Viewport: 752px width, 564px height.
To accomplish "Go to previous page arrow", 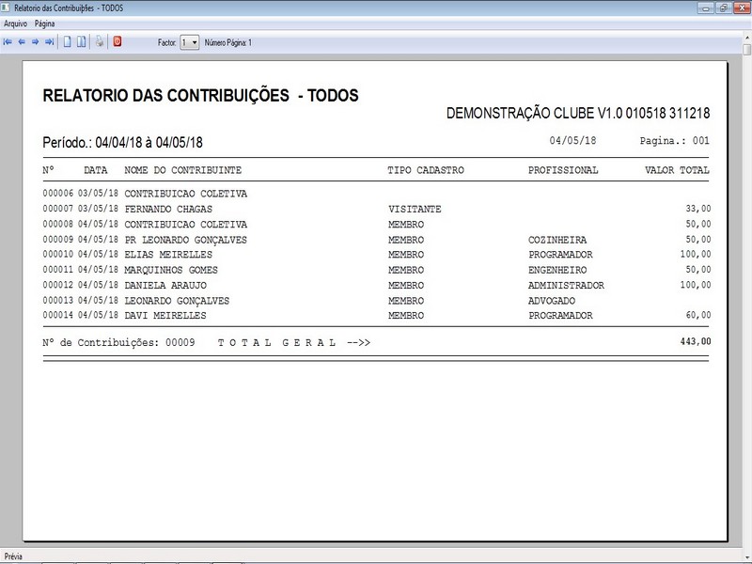I will click(x=22, y=42).
